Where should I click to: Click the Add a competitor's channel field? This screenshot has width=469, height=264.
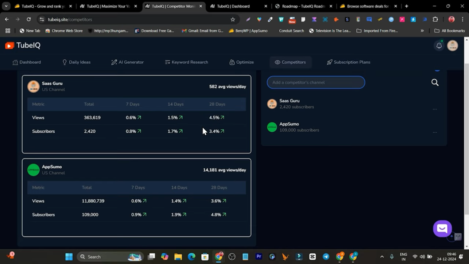[x=316, y=82]
